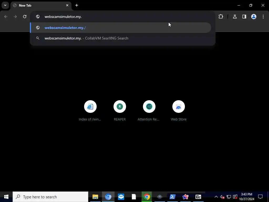Screen dimensions: 269x202
Task: Reload the page
Action: click(25, 17)
